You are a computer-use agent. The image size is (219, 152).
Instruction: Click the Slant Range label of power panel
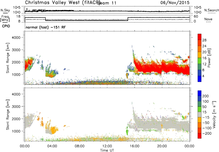click(x=8, y=58)
